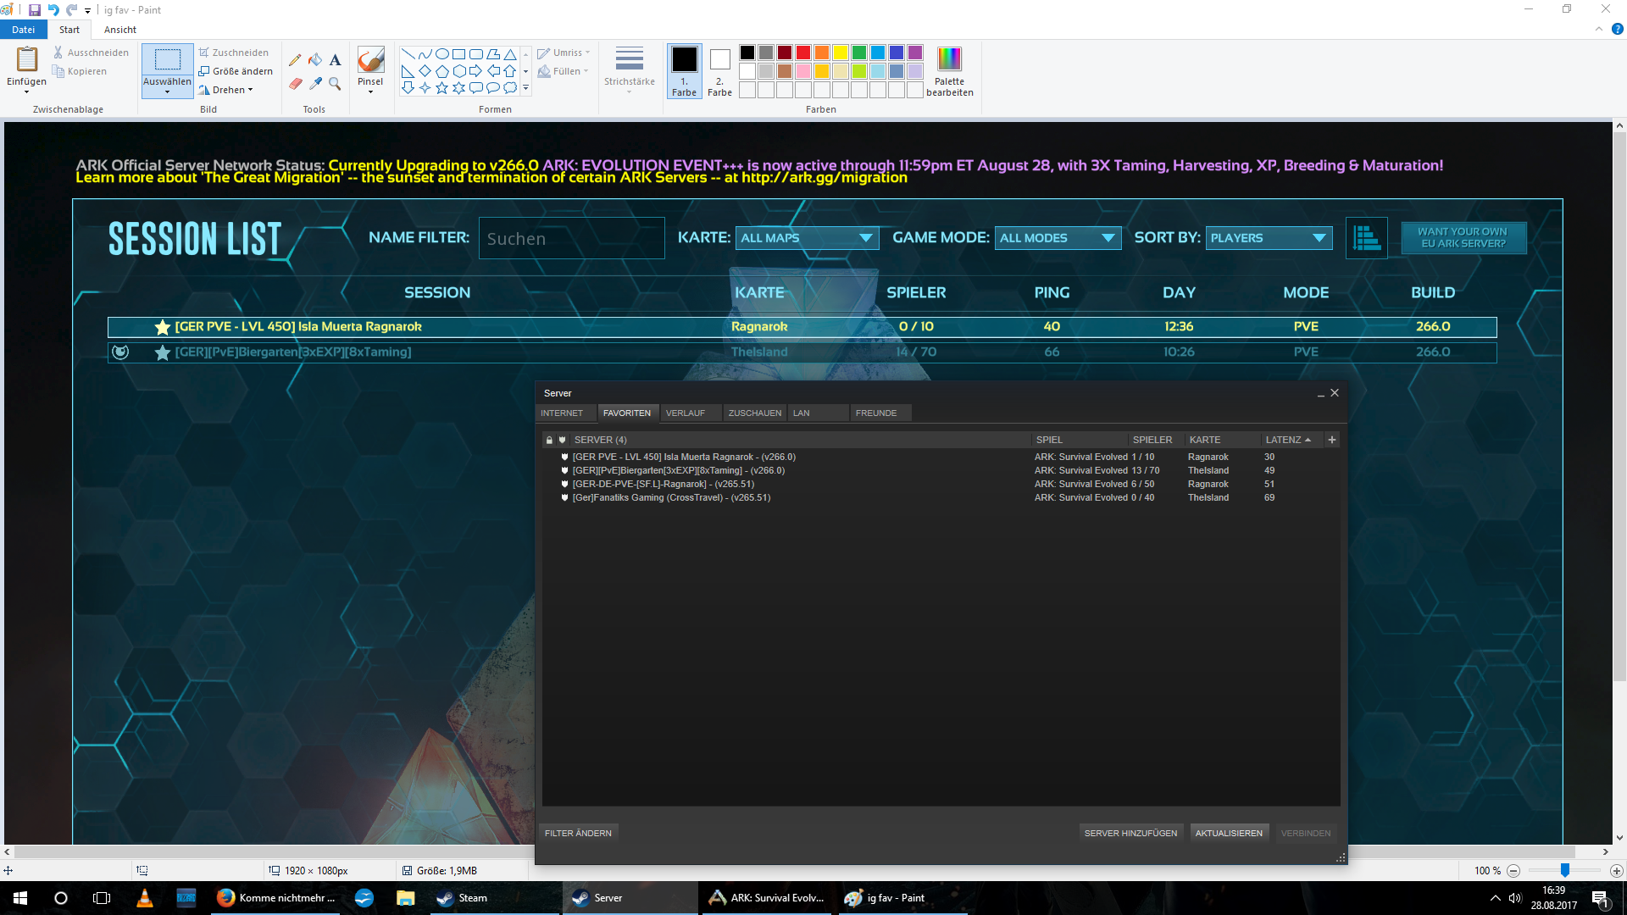Switch to the VERLAUF tab in Server window
This screenshot has height=915, width=1627.
[685, 413]
